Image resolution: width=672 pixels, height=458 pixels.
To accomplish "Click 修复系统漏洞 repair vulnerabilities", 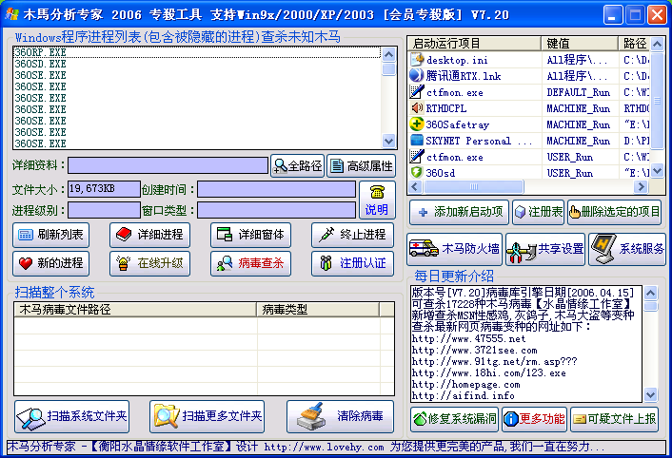I will click(455, 419).
